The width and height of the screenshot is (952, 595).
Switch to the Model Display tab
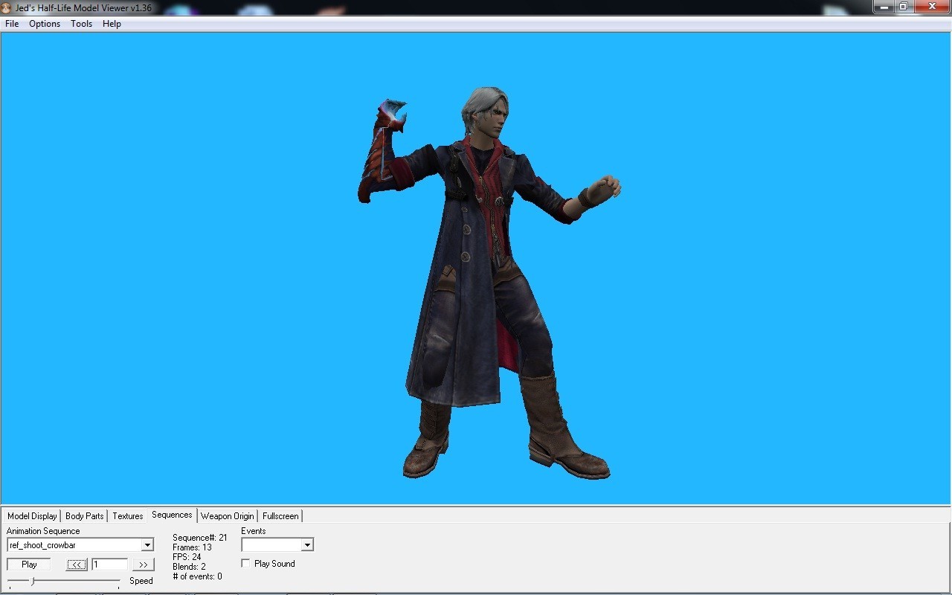32,515
